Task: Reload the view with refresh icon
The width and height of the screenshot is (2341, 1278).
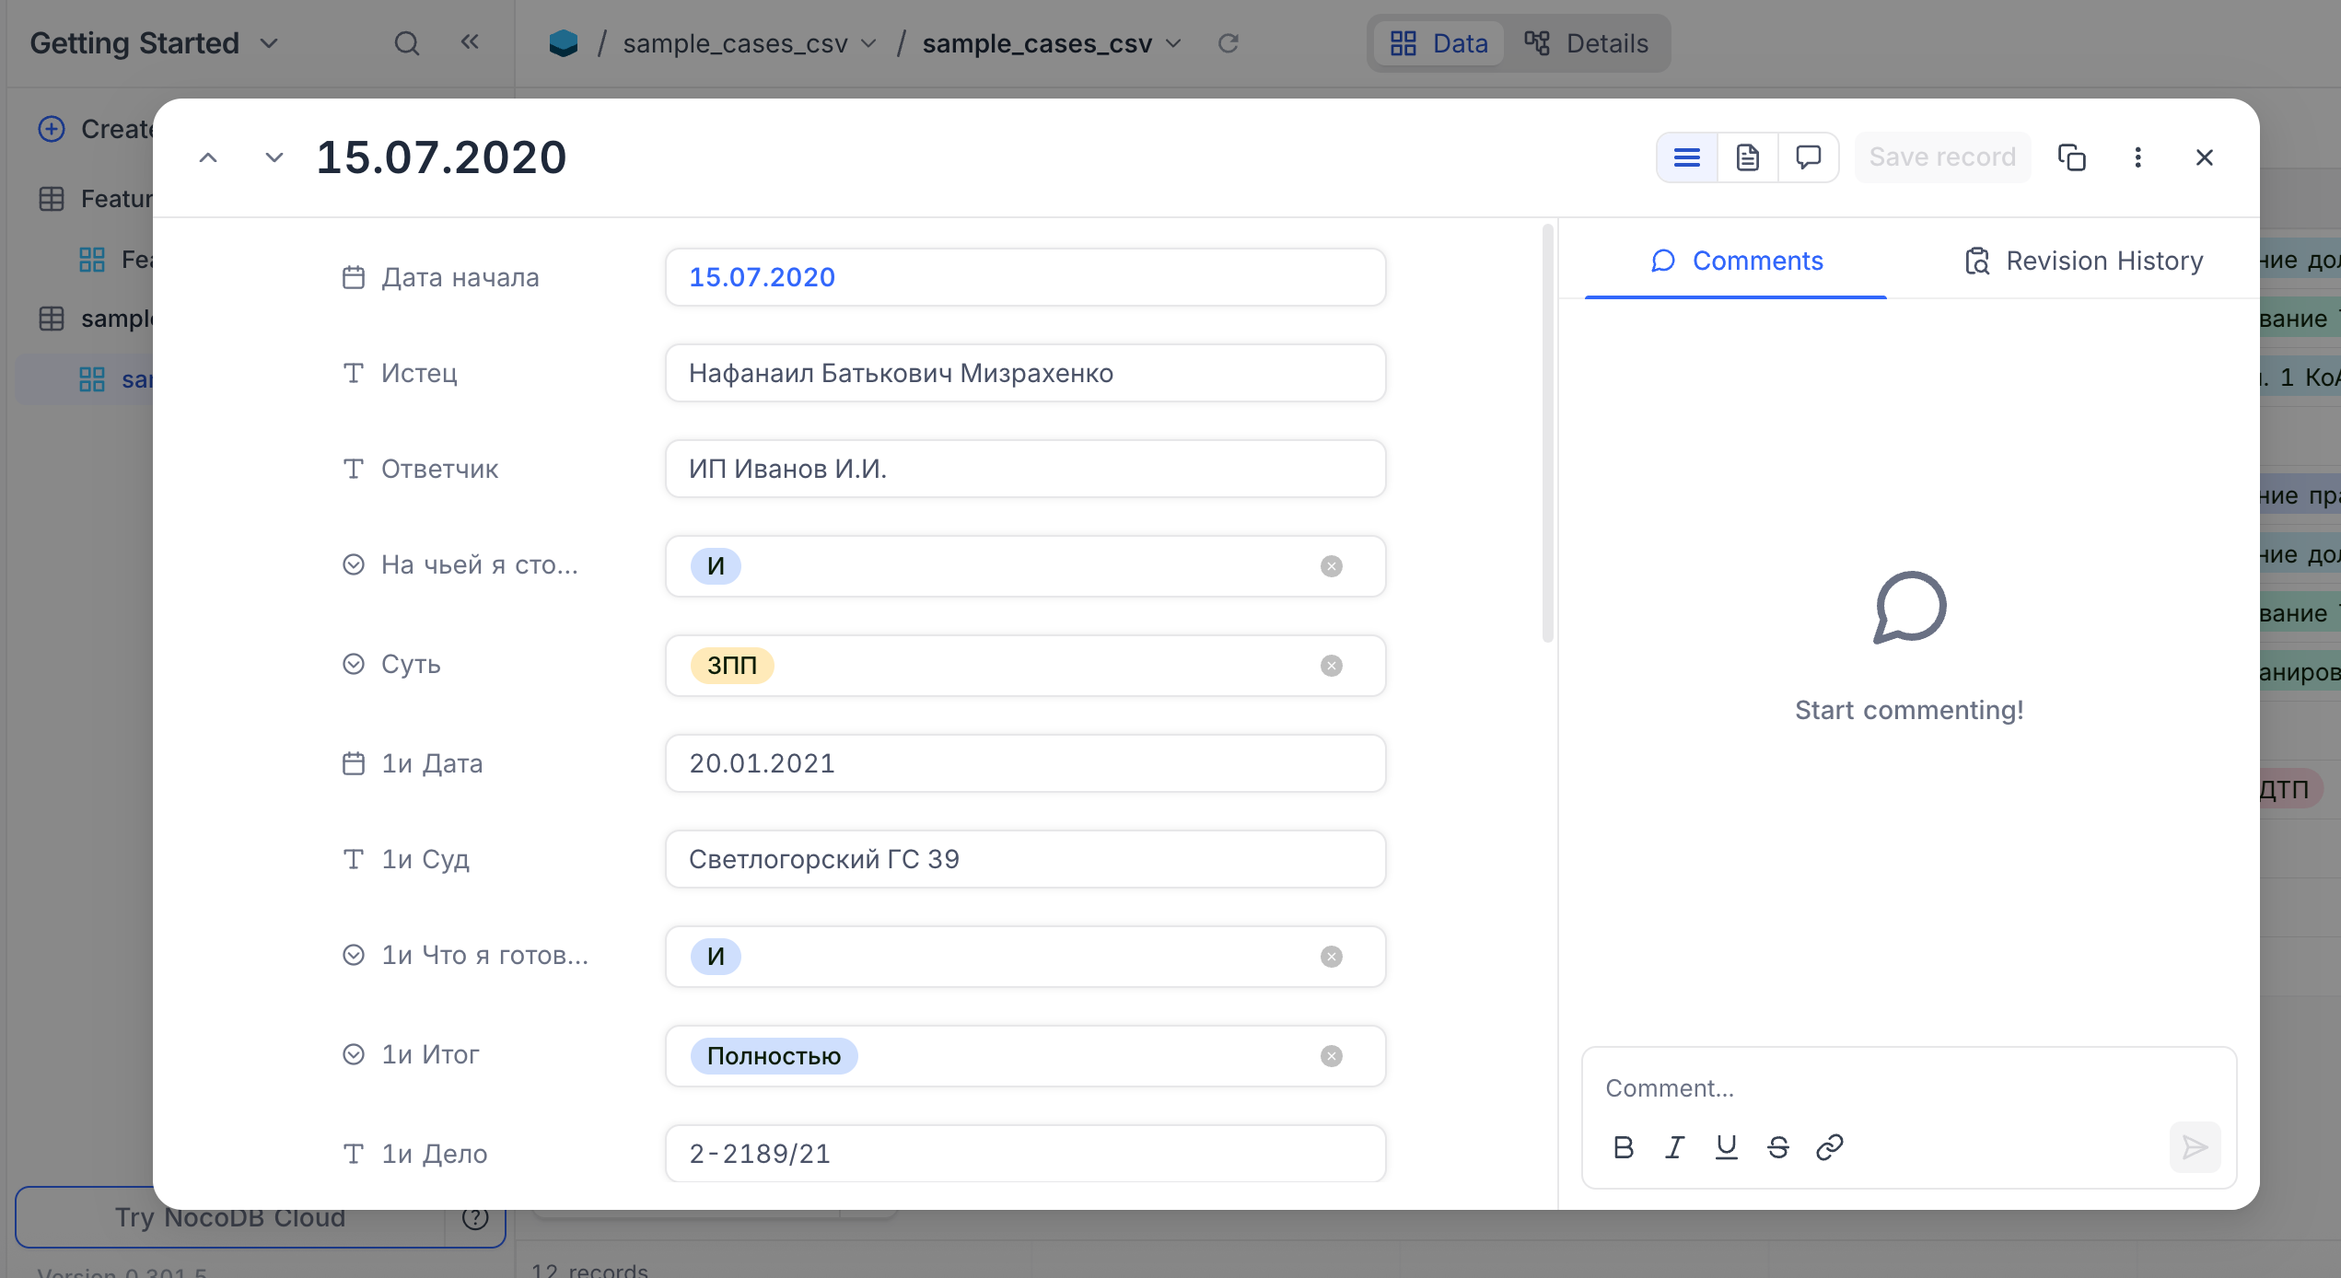Action: pos(1228,43)
